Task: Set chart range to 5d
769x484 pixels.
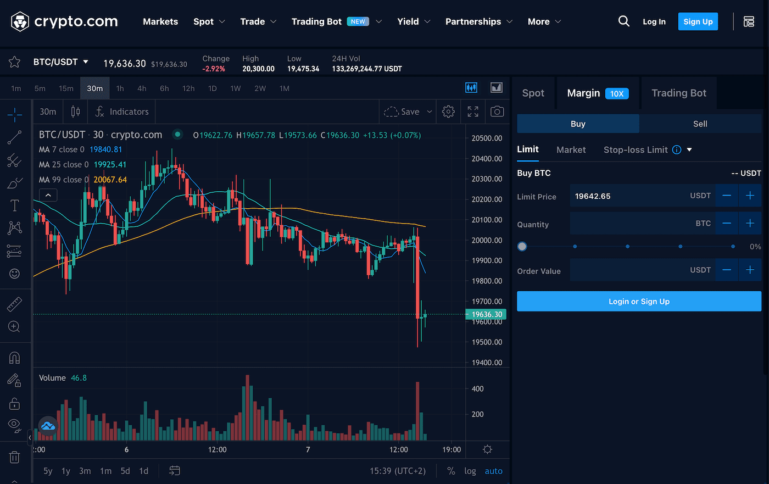Action: coord(125,471)
